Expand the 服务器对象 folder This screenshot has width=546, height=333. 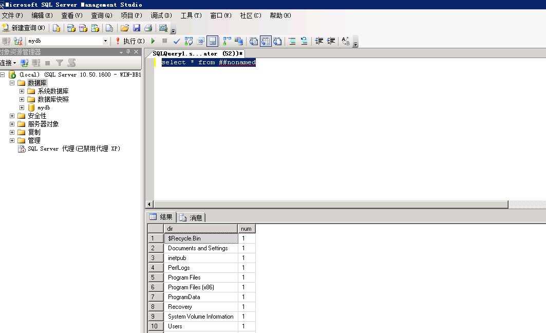(12, 124)
